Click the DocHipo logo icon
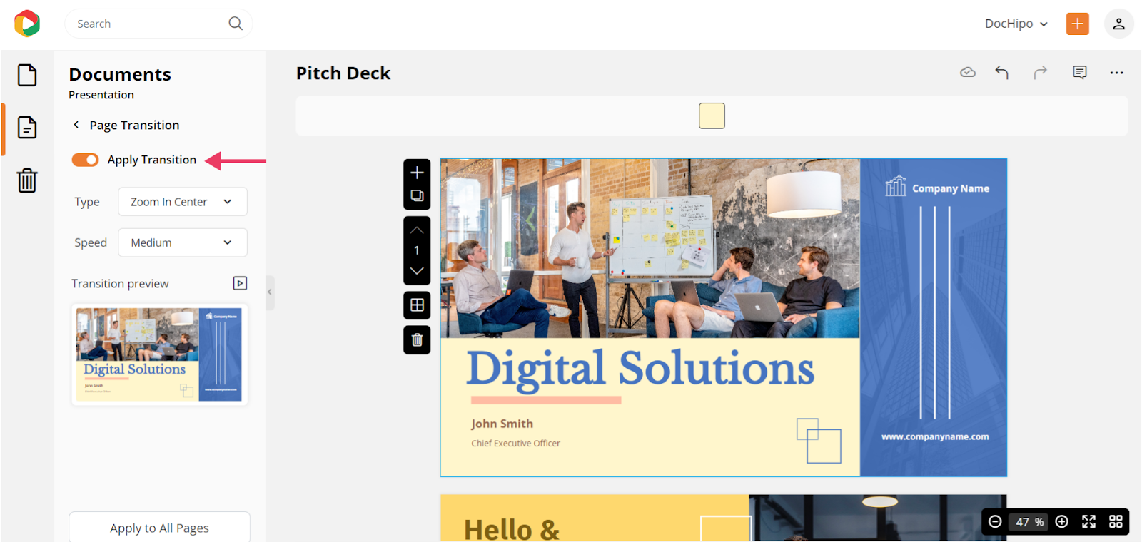Screen dimensions: 1142x542 27,24
